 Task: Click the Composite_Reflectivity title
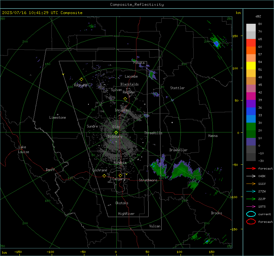click(x=137, y=5)
